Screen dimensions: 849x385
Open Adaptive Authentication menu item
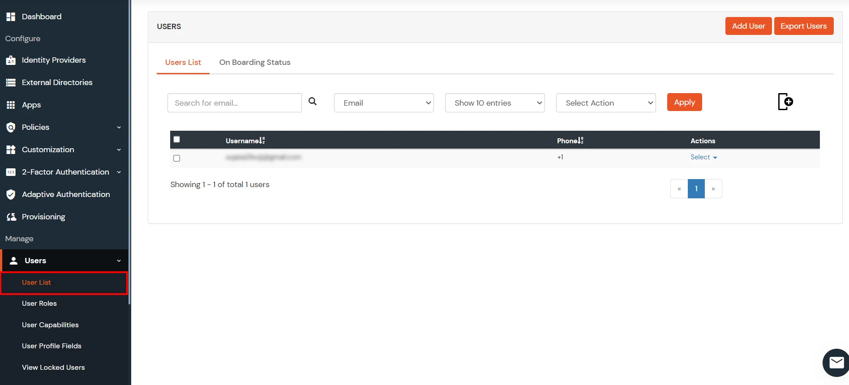click(66, 194)
